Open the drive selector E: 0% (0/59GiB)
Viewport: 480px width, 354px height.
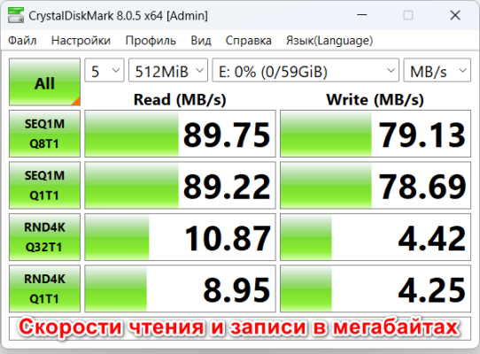pyautogui.click(x=306, y=71)
